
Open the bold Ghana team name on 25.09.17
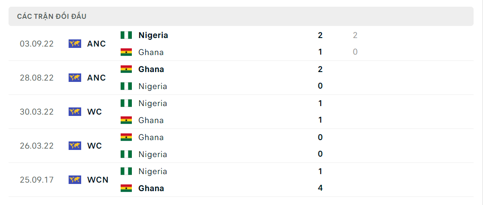click(x=151, y=188)
